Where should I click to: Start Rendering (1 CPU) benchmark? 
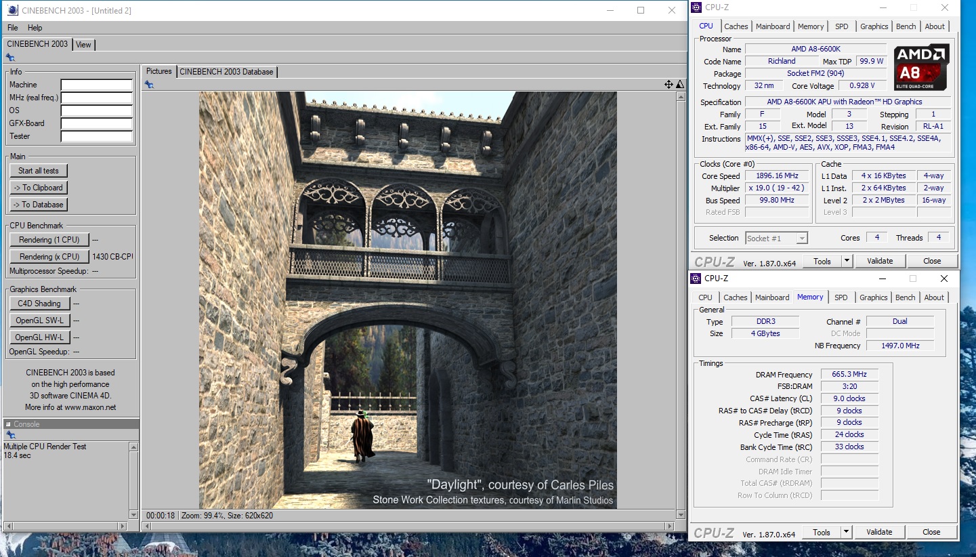(49, 240)
